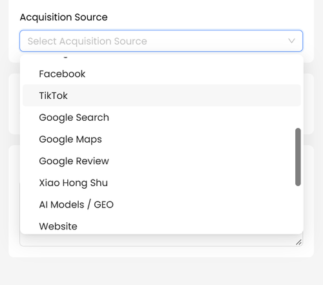Choose Facebook from the source list
The height and width of the screenshot is (285, 323).
(x=161, y=74)
